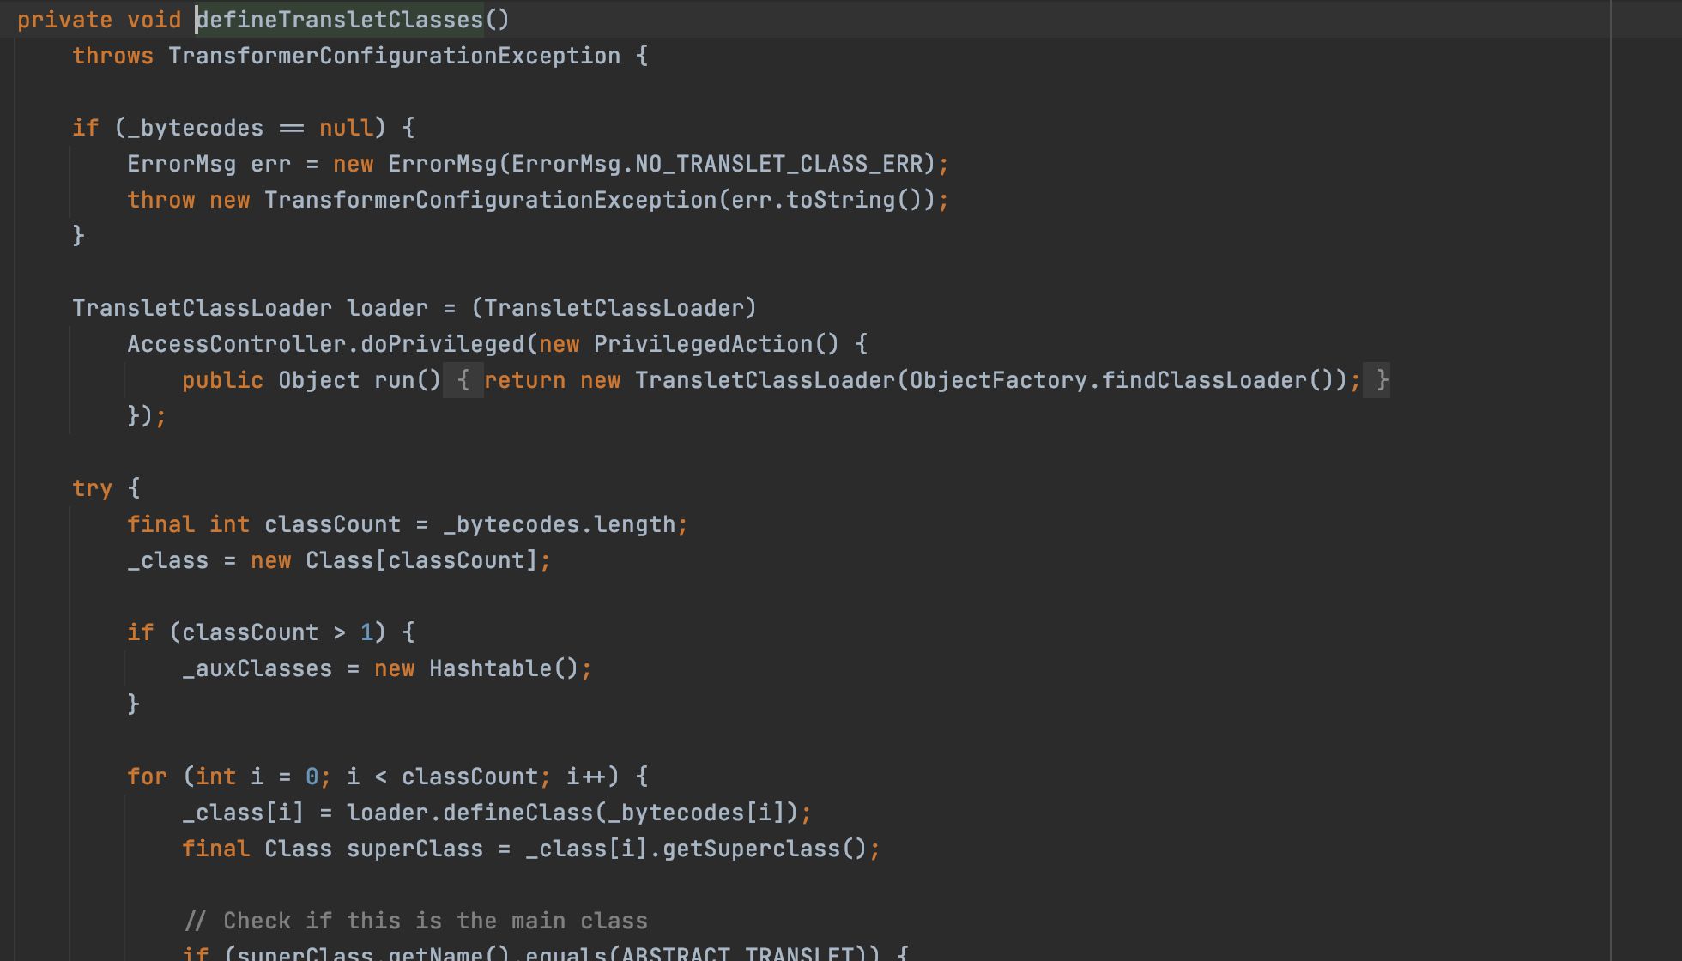This screenshot has height=961, width=1682.
Task: Click the public Object run() signature
Action: [x=311, y=380]
